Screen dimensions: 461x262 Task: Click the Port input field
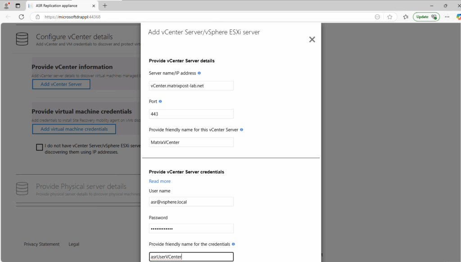click(191, 114)
